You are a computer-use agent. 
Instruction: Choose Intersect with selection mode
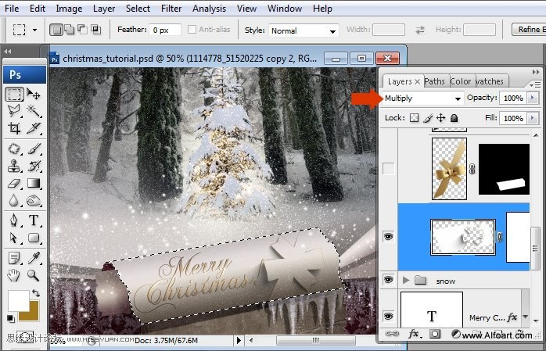95,30
